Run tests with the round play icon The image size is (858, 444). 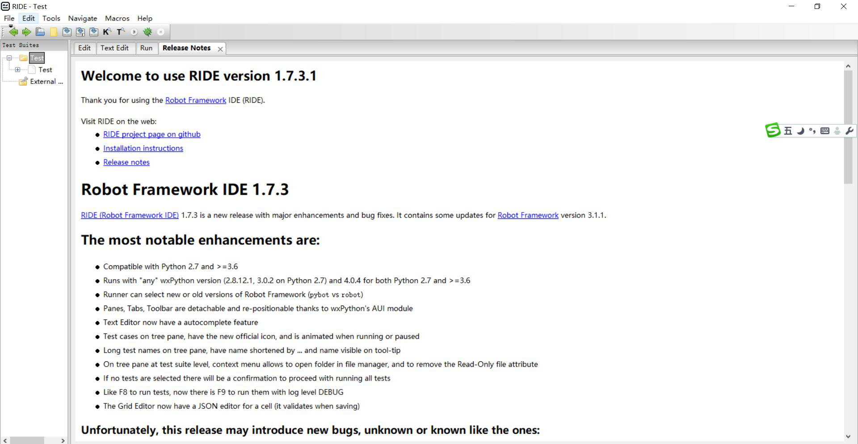tap(134, 32)
